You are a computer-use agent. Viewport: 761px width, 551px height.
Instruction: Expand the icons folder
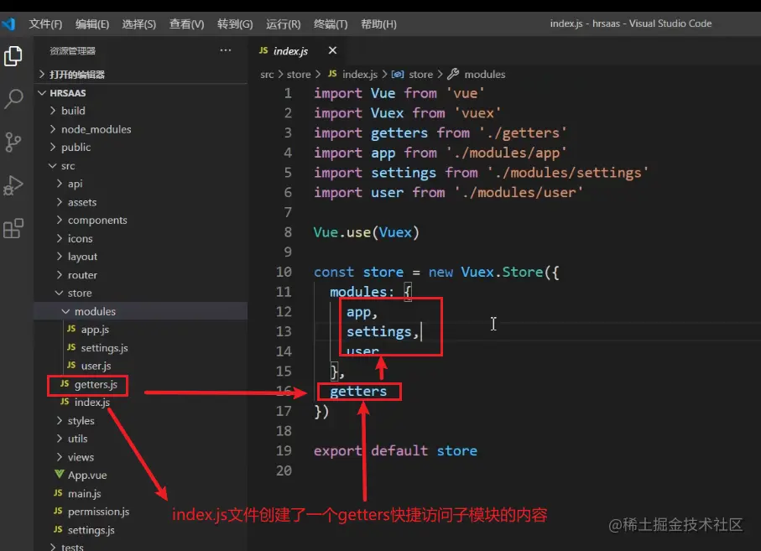[141, 238]
